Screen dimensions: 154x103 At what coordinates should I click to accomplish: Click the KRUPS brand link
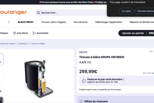[x=83, y=52]
